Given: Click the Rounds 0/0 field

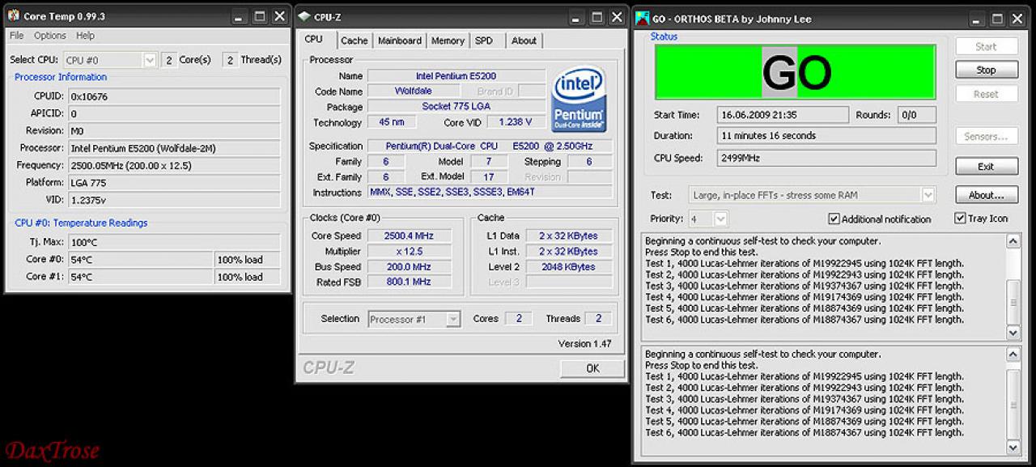Looking at the screenshot, I should pyautogui.click(x=917, y=115).
